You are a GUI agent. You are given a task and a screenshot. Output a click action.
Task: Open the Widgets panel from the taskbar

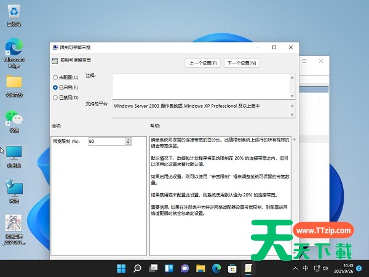169,268
